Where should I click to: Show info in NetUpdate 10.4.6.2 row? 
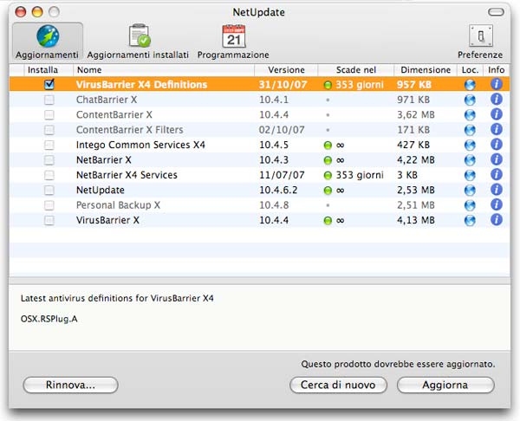click(x=496, y=190)
